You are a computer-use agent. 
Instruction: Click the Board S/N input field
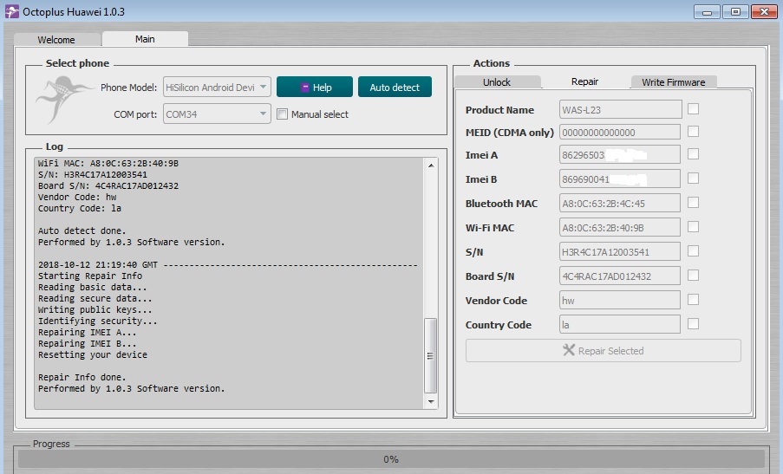(x=620, y=276)
